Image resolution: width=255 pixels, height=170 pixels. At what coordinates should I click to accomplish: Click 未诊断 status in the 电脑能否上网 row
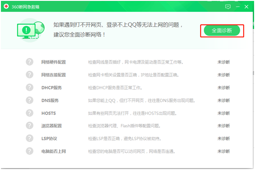click(223, 151)
